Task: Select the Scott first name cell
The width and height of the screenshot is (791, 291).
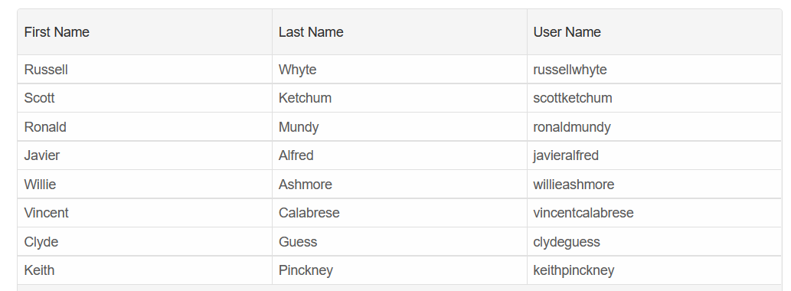Action: pyautogui.click(x=145, y=98)
